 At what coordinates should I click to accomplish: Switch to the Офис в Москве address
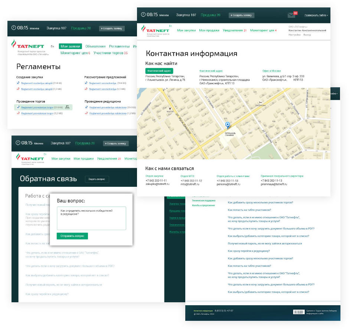271,71
